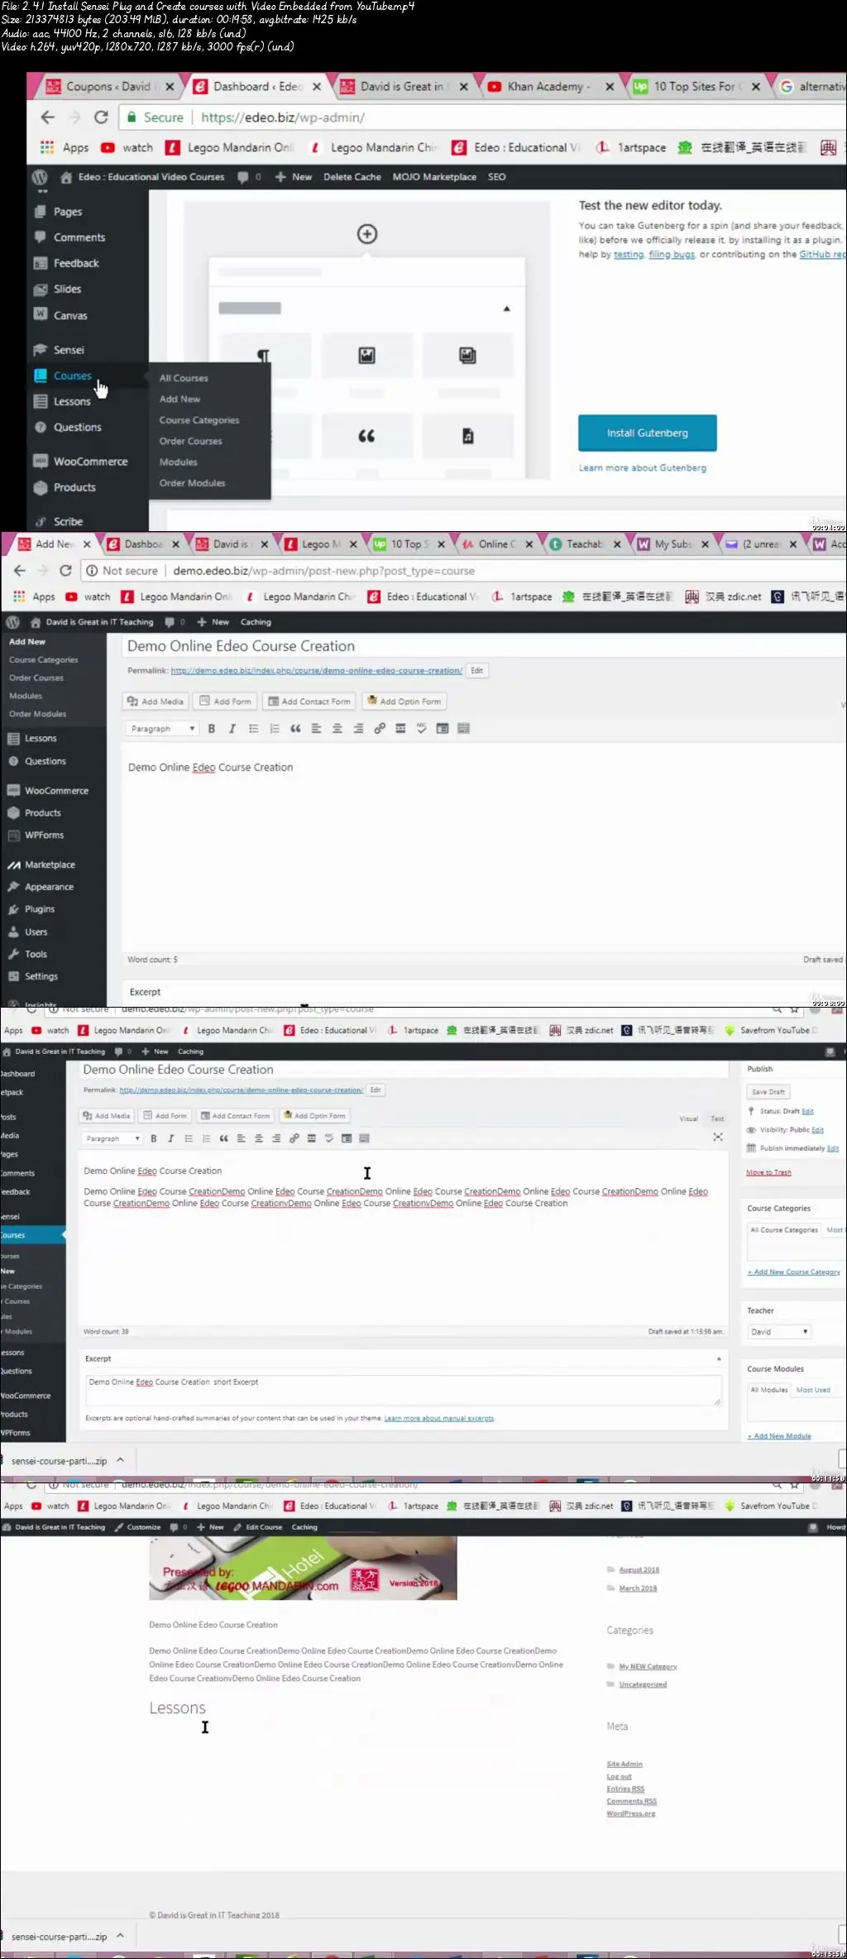847x1959 pixels.
Task: Choose Add New in the Courses flyout menu
Action: click(x=179, y=399)
